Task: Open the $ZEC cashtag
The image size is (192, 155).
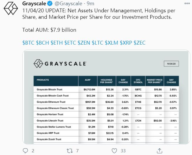Action: [x=139, y=43]
